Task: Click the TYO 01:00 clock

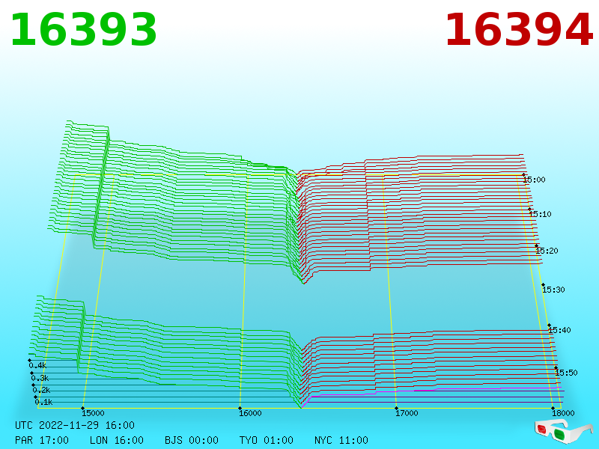Action: coord(267,440)
